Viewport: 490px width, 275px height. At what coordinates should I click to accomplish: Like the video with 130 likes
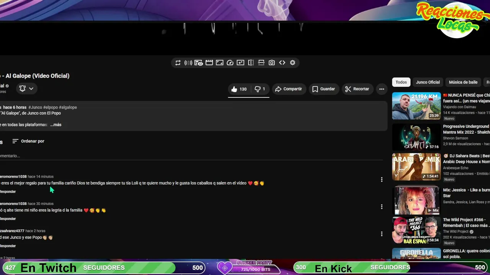239,89
